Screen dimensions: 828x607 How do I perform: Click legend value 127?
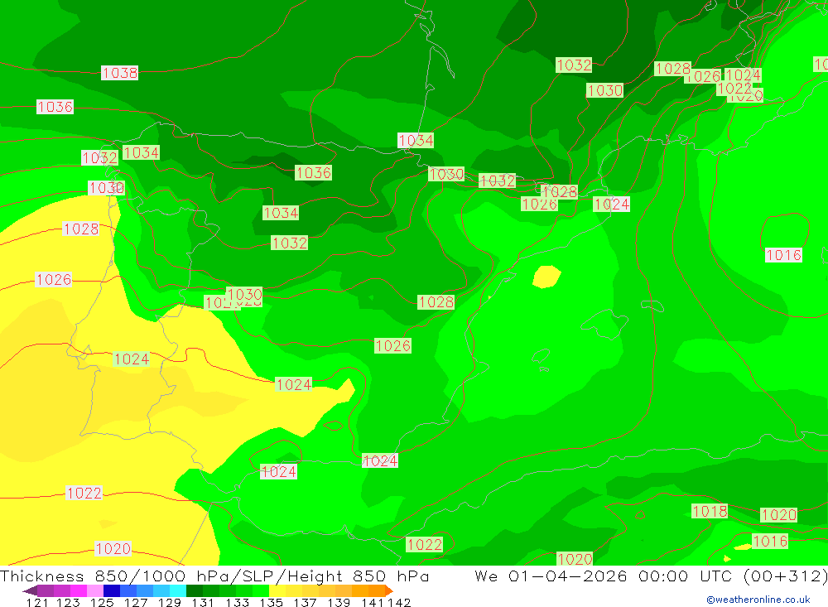136,602
